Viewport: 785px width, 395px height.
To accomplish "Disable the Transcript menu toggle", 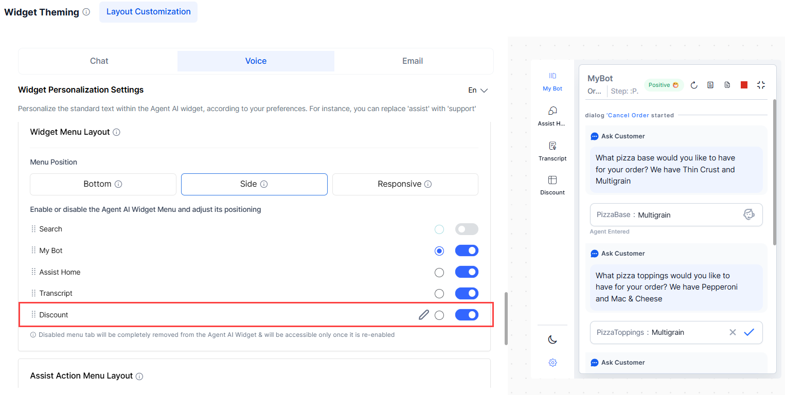I will (467, 293).
